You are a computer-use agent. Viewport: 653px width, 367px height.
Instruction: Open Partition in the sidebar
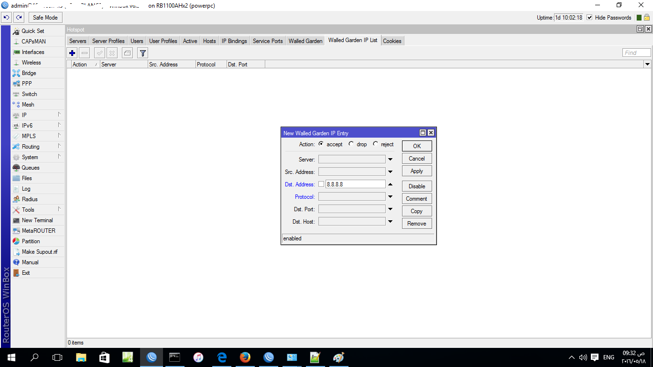coord(38,241)
